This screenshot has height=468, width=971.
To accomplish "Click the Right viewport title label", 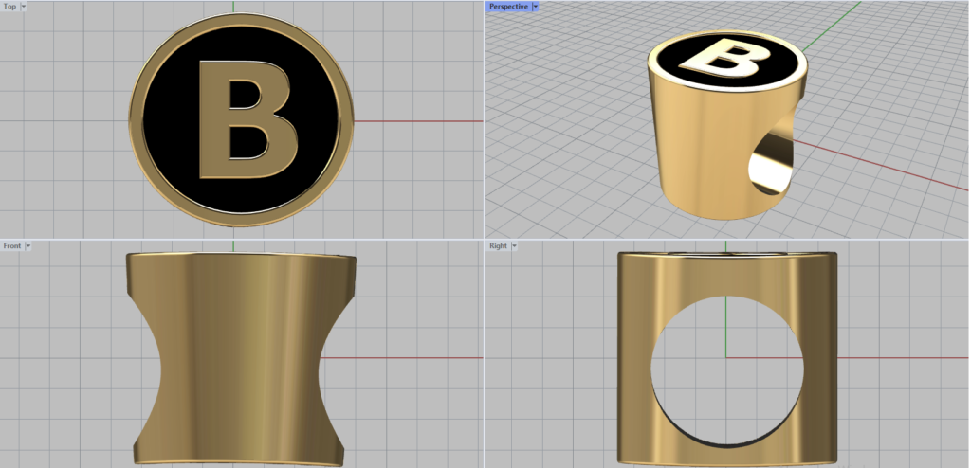I will (498, 245).
